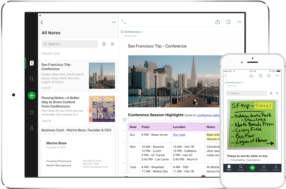The height and width of the screenshot is (189, 286).
Task: Click the 2 PM - Hall 4C entry
Action: pos(183,155)
